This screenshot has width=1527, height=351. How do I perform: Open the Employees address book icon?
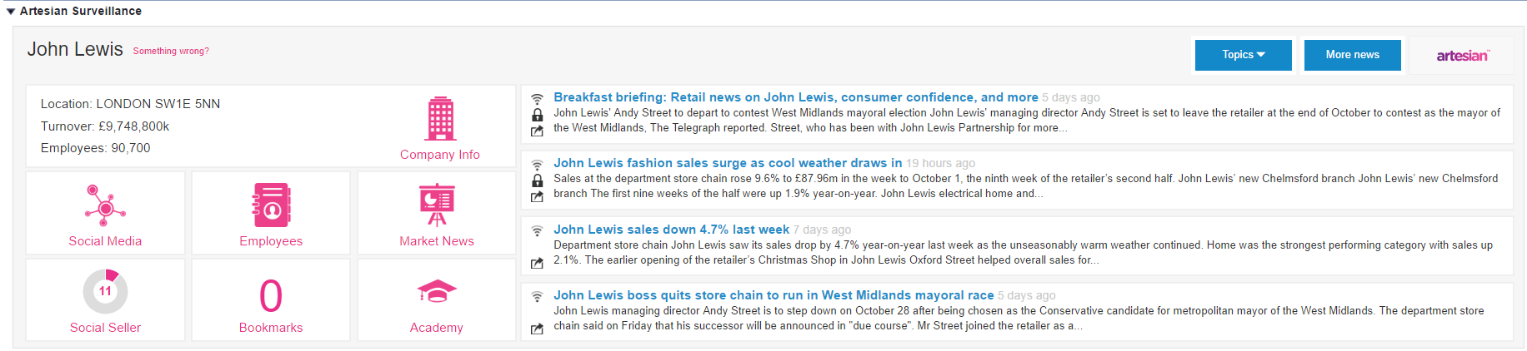271,205
